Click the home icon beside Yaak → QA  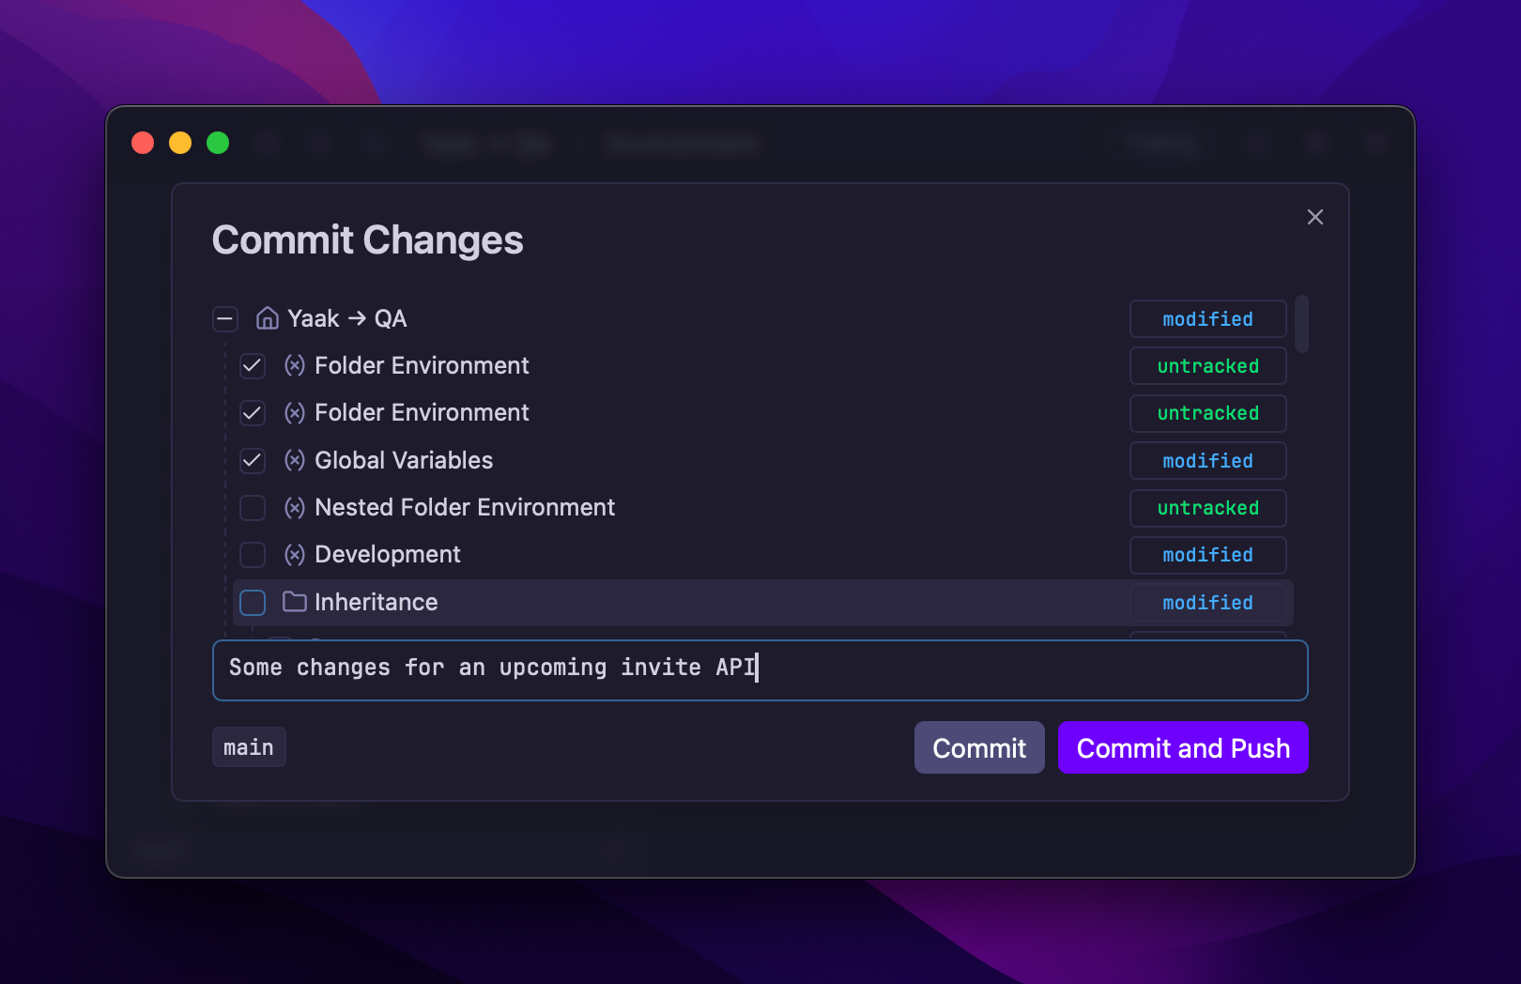coord(267,319)
